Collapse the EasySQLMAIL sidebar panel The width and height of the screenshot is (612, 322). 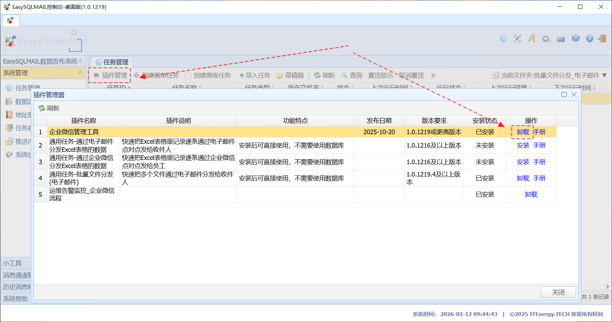click(x=81, y=61)
